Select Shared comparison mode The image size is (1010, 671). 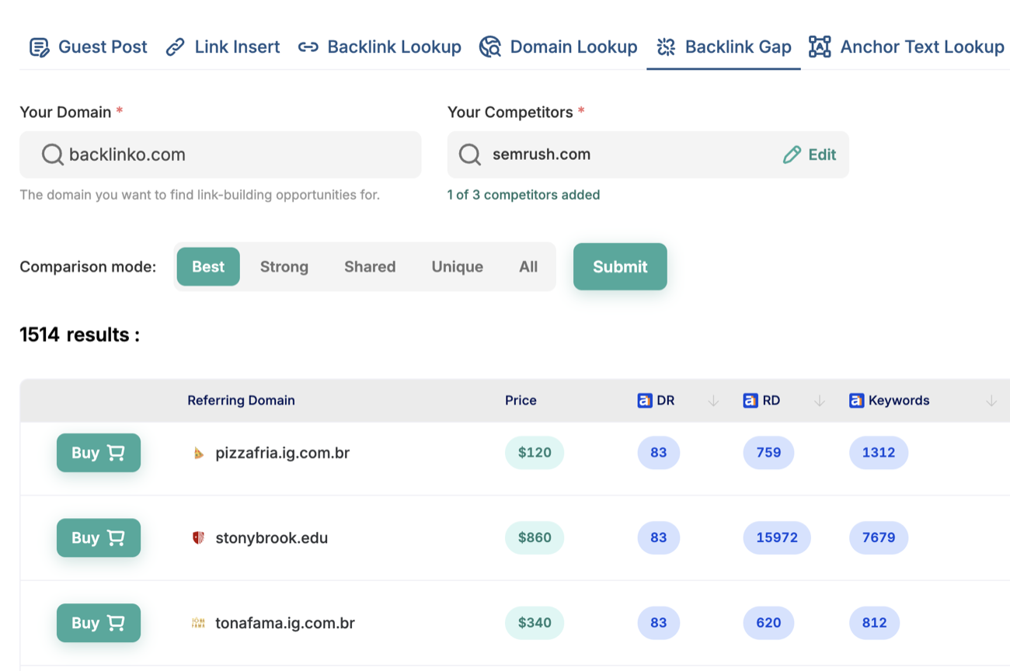[370, 266]
